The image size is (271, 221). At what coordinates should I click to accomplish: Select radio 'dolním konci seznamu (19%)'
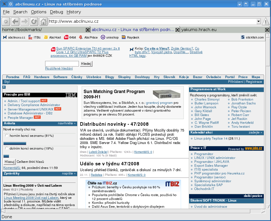(x=7, y=148)
